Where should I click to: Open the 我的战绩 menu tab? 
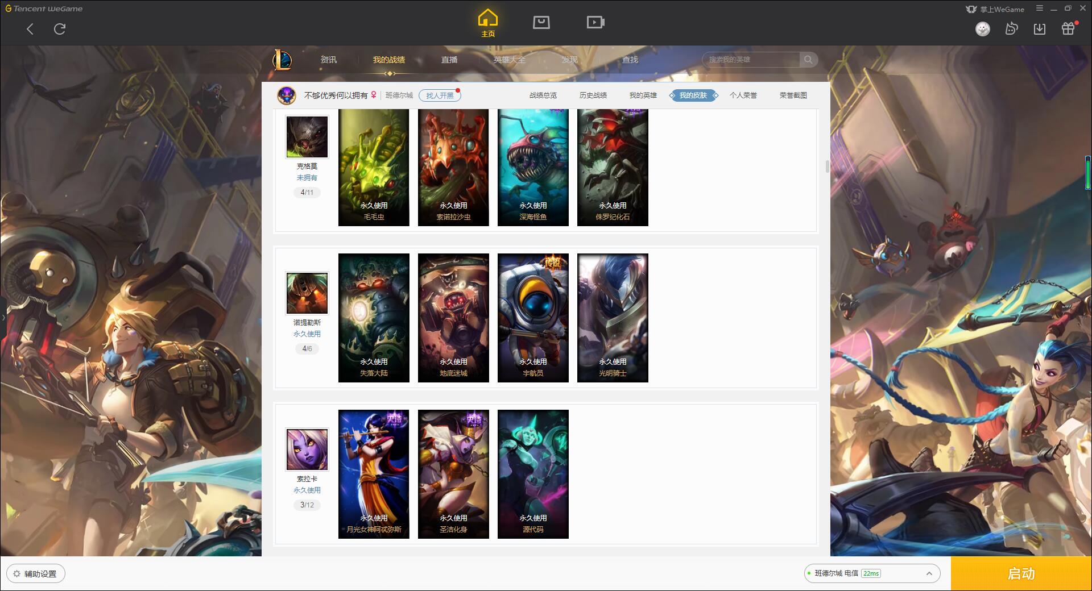point(389,60)
